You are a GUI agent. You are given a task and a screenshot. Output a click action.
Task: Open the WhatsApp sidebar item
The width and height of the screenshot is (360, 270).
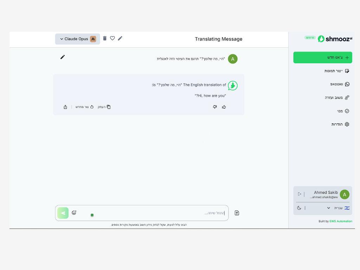tap(340, 84)
